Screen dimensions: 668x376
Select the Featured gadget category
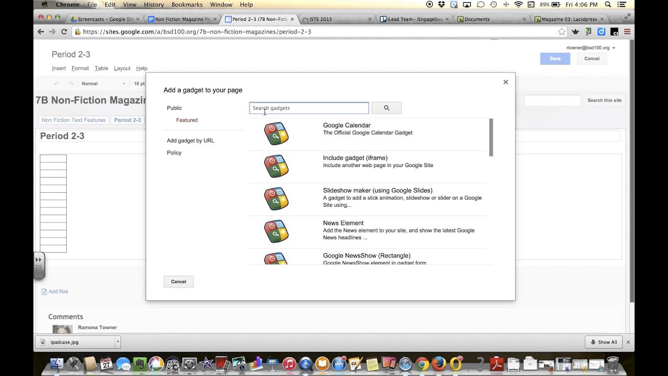pos(187,120)
